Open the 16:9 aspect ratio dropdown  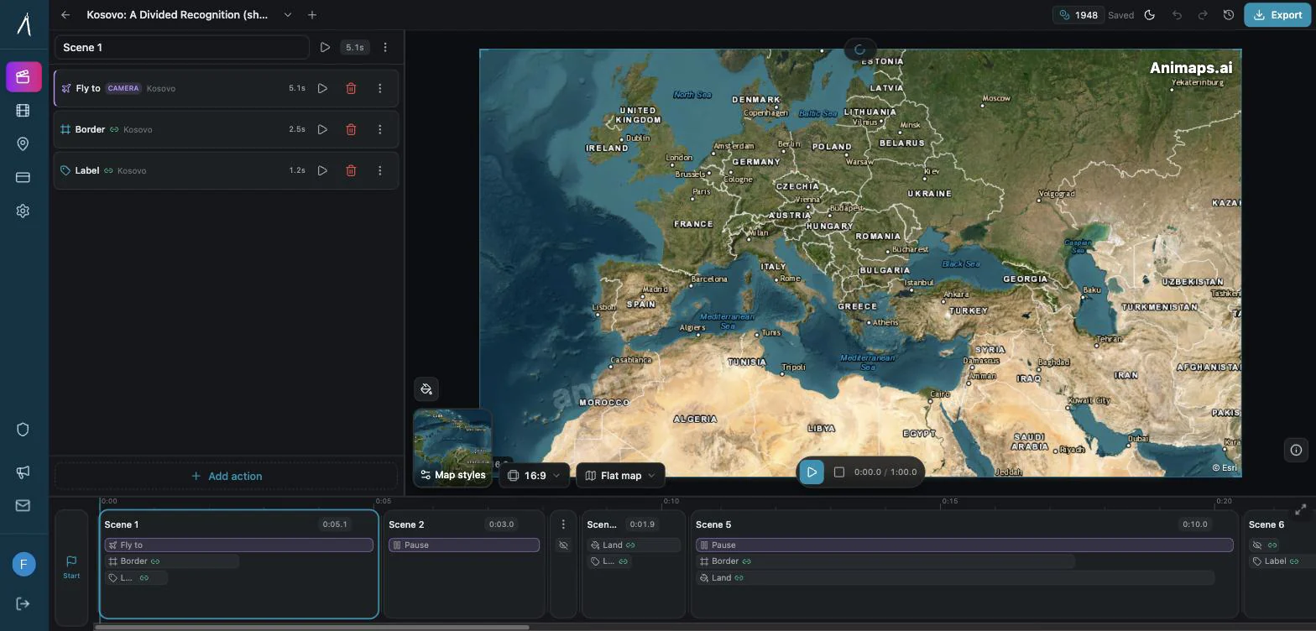tap(535, 475)
